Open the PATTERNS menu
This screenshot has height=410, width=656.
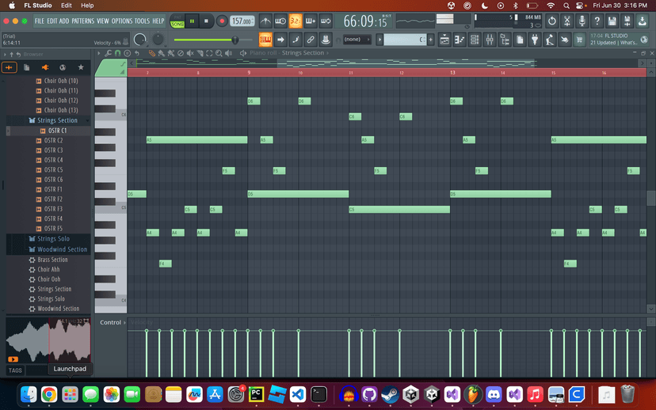pos(82,21)
